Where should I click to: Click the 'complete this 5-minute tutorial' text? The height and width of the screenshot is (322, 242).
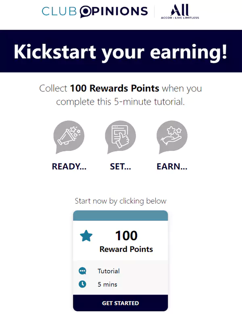point(121,102)
